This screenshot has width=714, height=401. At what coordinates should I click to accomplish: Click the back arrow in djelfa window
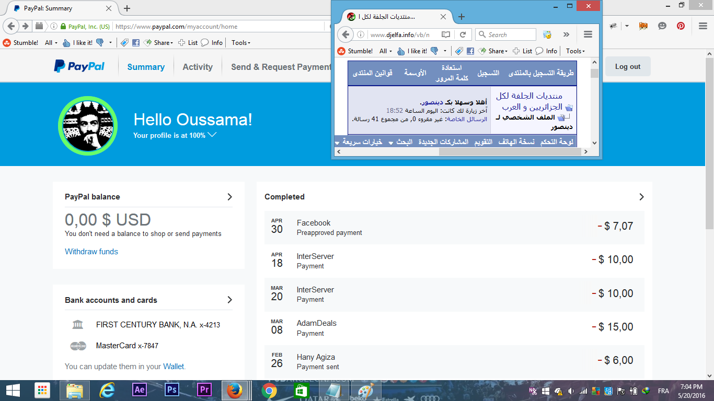click(346, 34)
